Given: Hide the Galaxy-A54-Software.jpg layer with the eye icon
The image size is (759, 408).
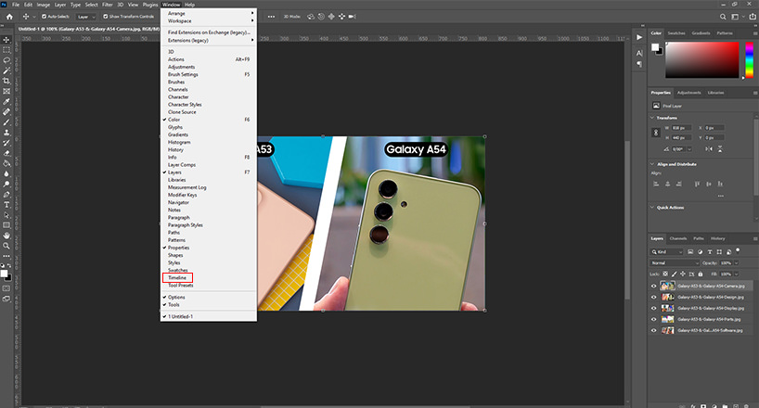Looking at the screenshot, I should (653, 330).
